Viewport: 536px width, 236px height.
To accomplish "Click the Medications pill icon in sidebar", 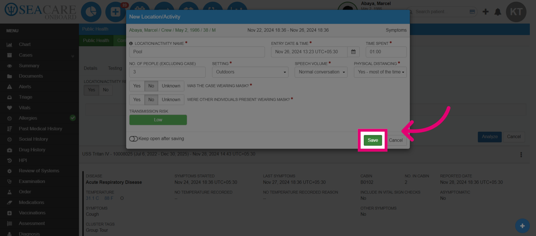I will 9,203.
